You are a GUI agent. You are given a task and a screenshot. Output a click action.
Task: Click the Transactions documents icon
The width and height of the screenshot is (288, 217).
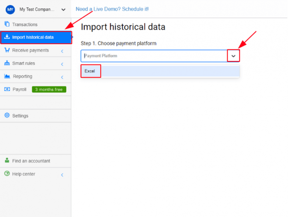tap(7, 24)
